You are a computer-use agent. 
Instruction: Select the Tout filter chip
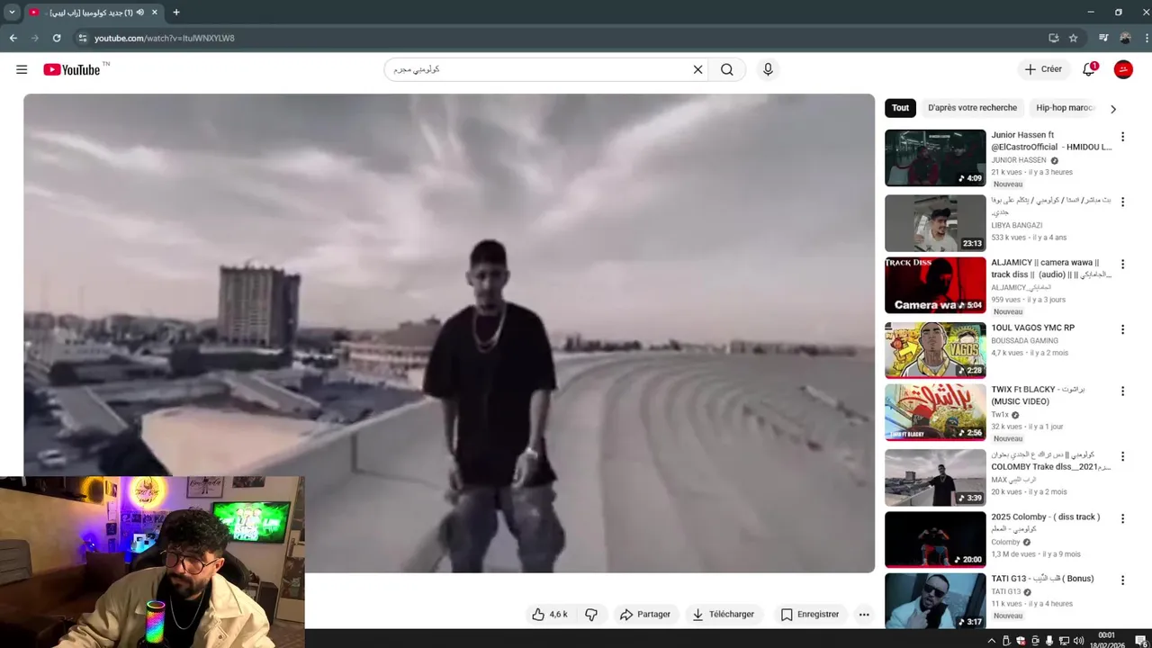[900, 108]
